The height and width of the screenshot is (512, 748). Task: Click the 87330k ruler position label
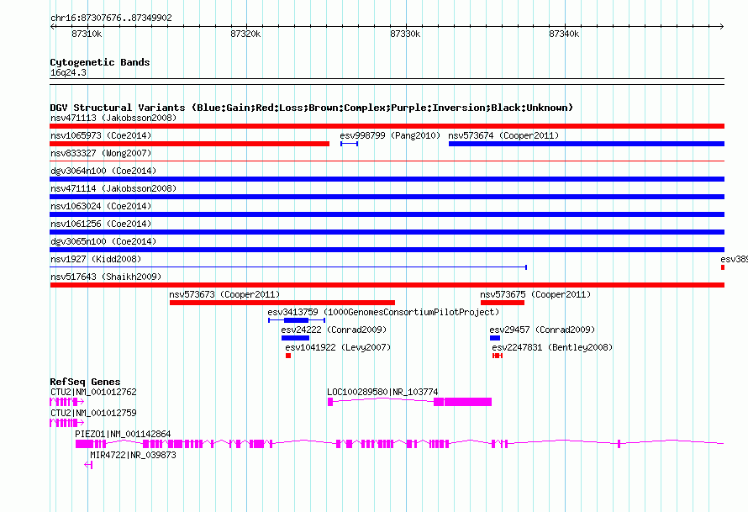405,34
